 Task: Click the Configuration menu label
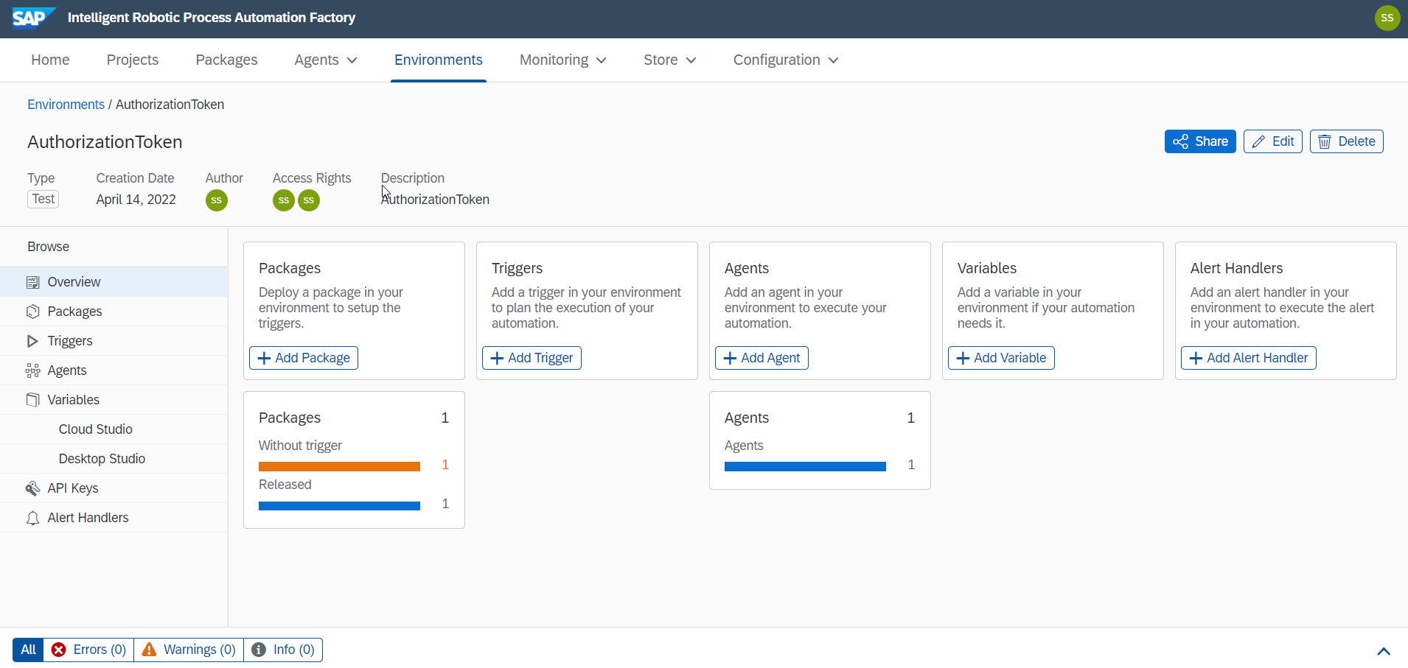776,60
